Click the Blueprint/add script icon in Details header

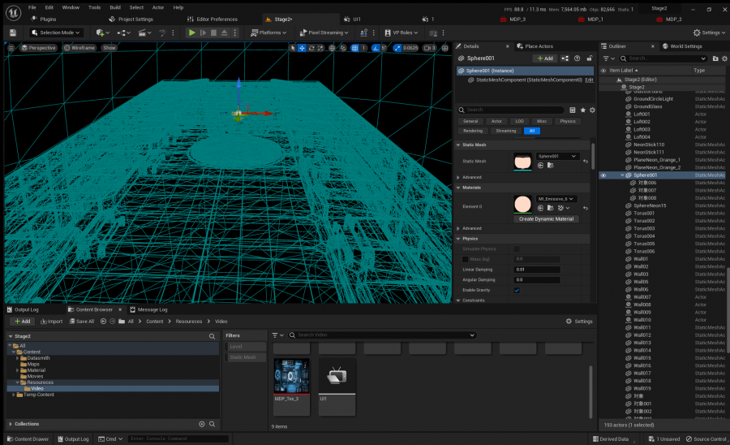(x=565, y=58)
